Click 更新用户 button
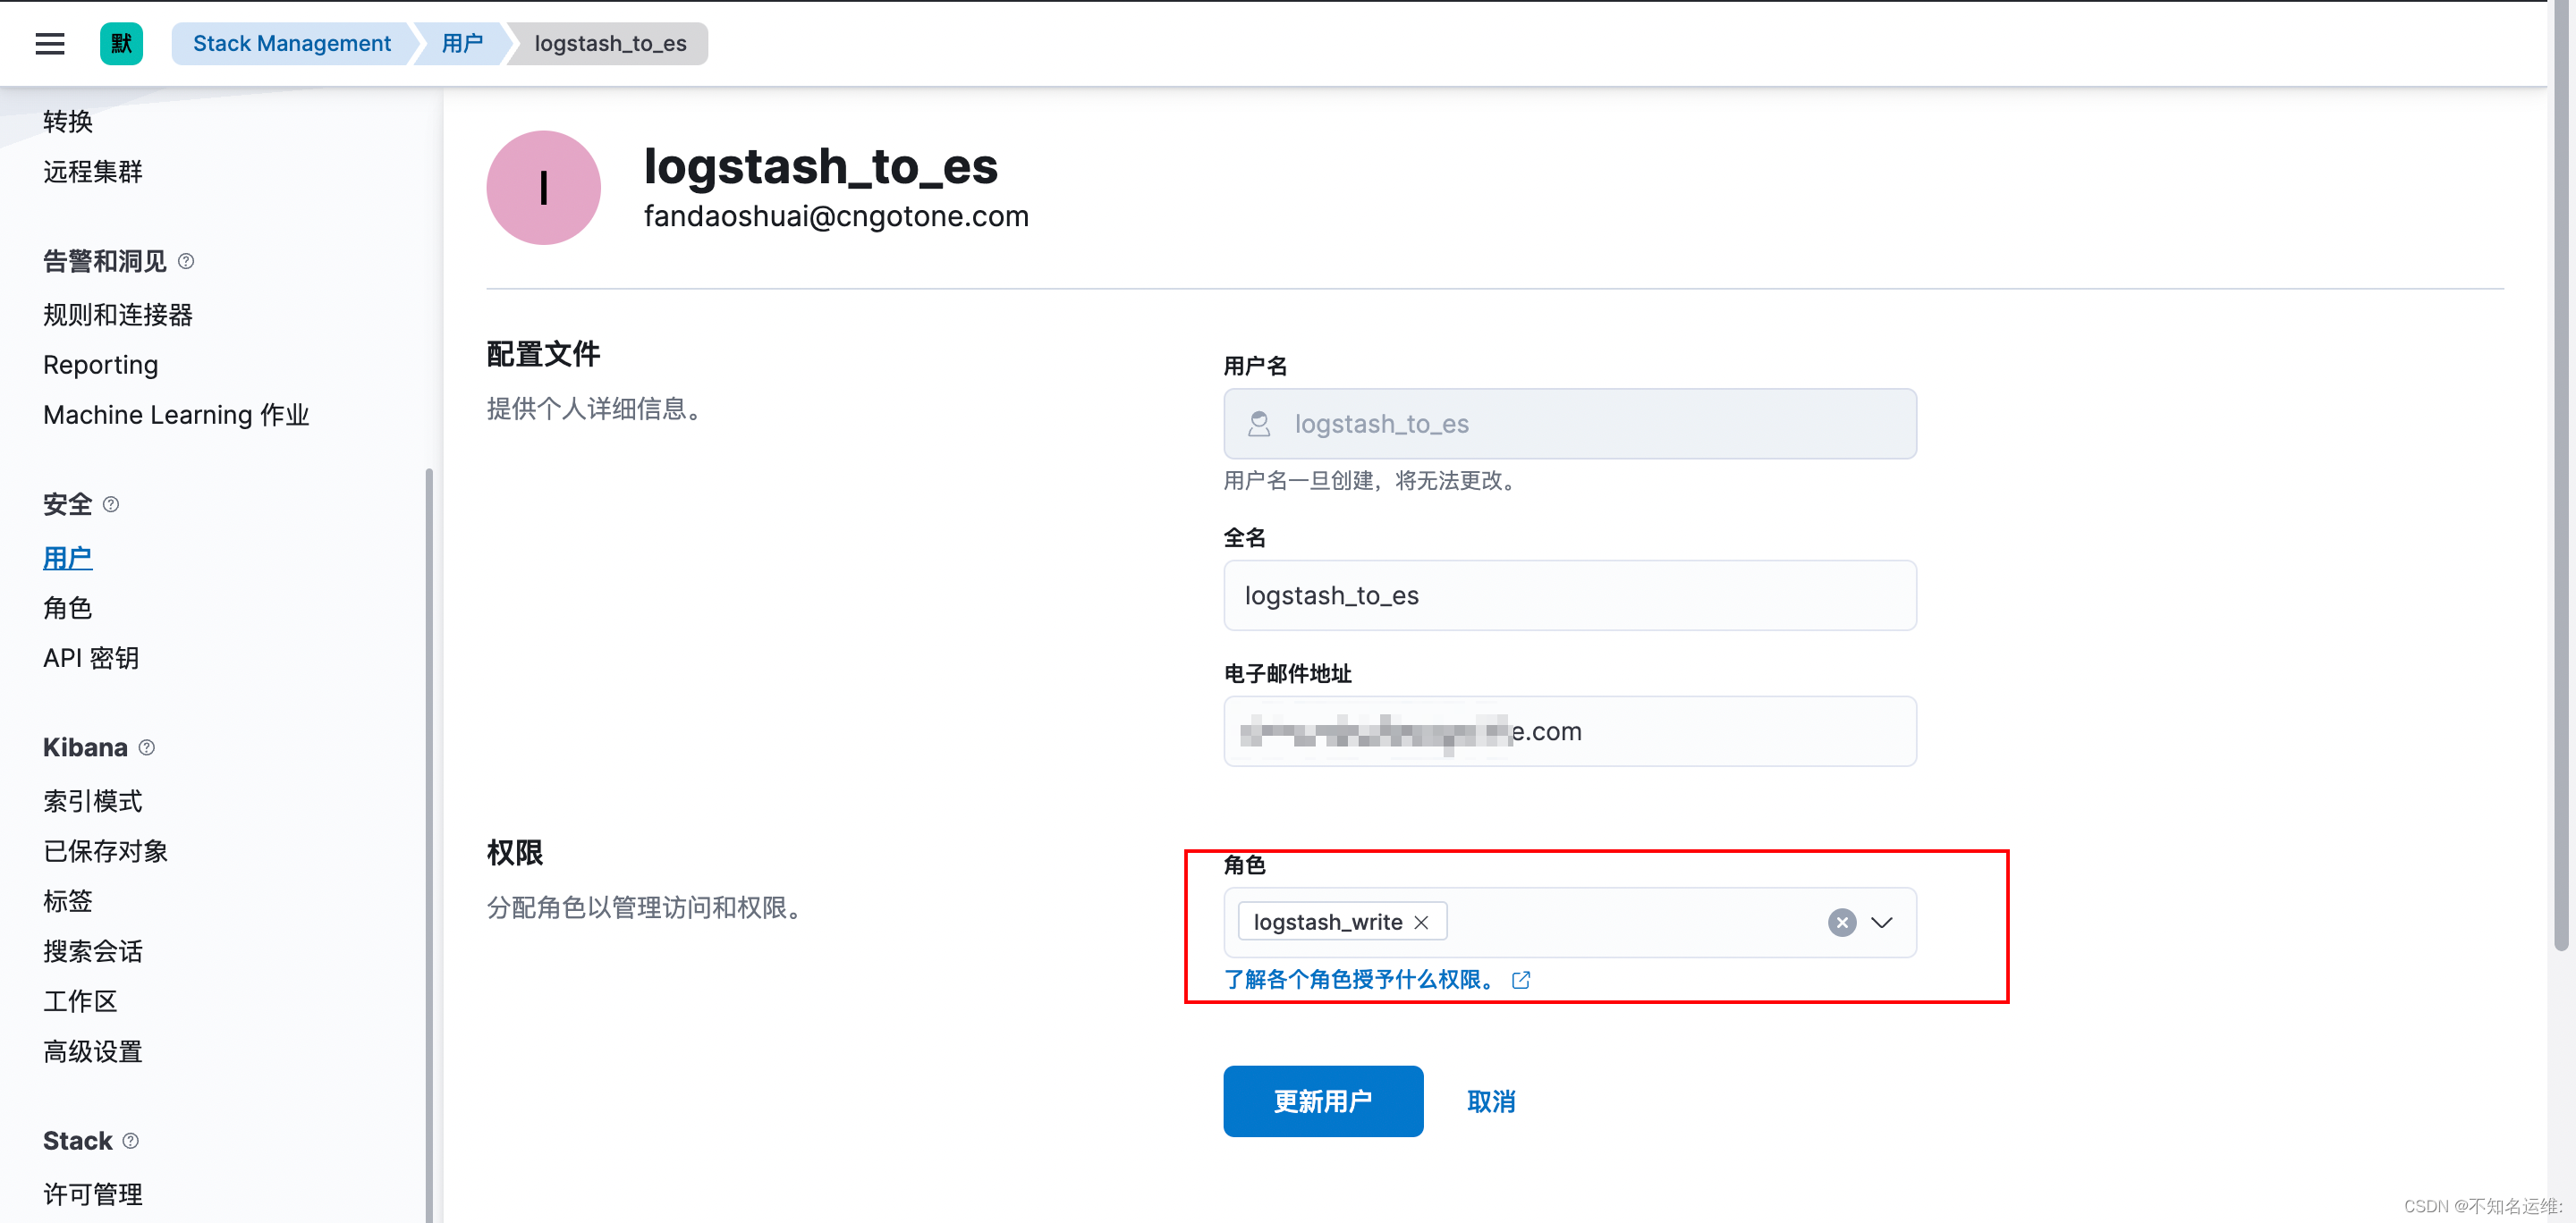Screen dimensions: 2576x1223 pyautogui.click(x=1322, y=1101)
